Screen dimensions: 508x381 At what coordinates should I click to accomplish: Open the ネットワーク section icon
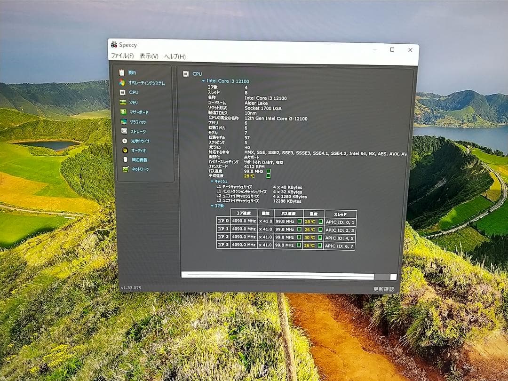126,169
